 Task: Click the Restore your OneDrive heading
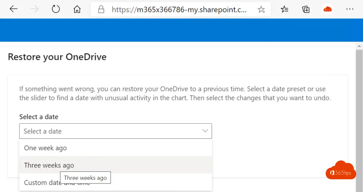coord(57,57)
